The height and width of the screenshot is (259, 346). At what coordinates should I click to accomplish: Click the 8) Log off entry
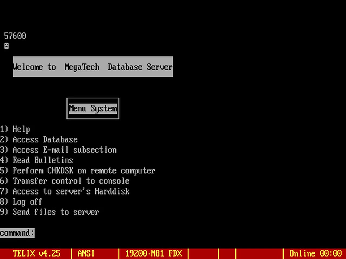point(21,202)
